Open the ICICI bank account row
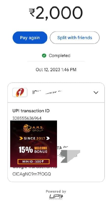The image size is (112, 203). click(x=56, y=93)
